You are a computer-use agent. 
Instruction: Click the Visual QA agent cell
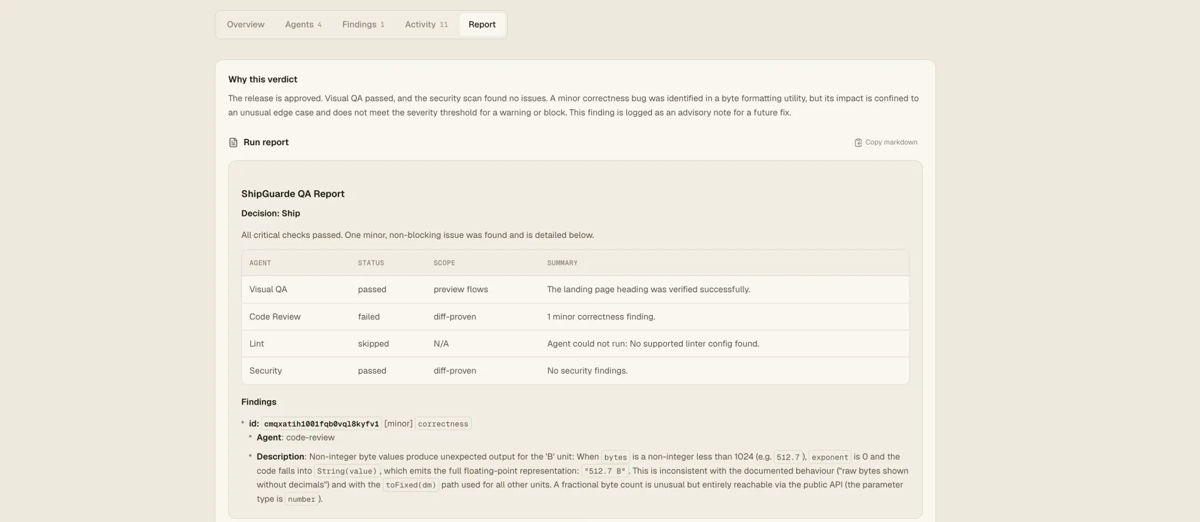click(x=268, y=290)
